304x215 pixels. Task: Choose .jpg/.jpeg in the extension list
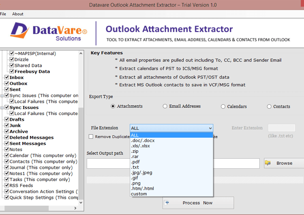coord(171,172)
